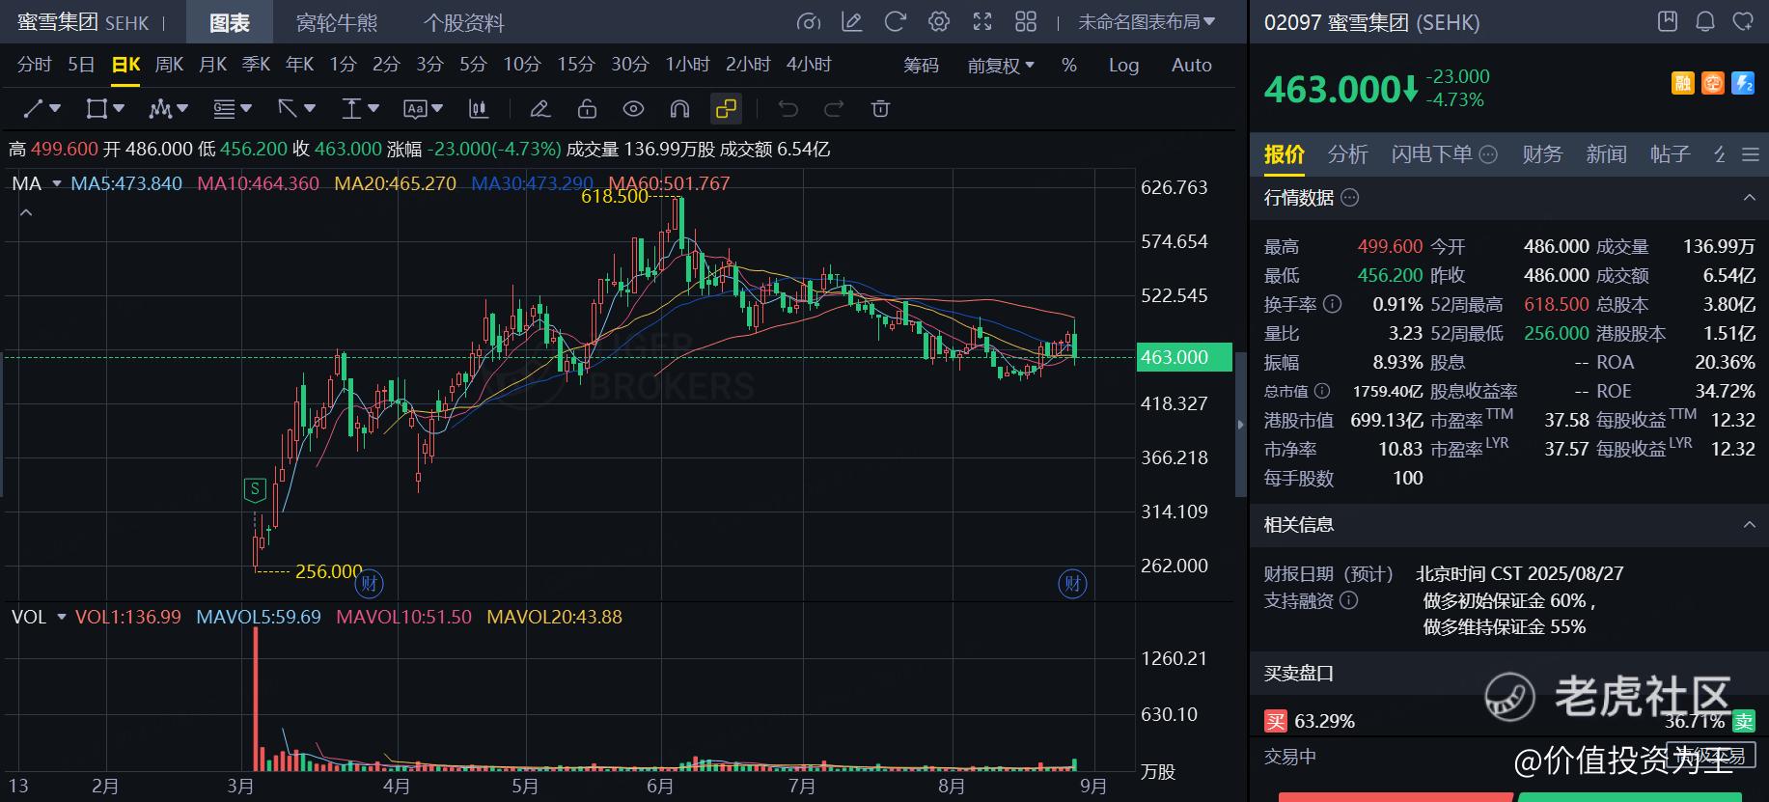
Task: Open the 财务 tab in quote panel
Action: click(1542, 154)
